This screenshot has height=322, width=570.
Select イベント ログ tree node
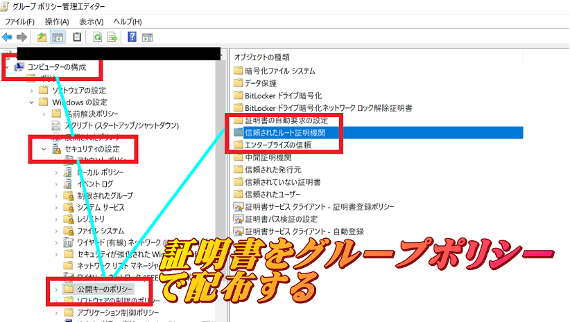coord(94,184)
